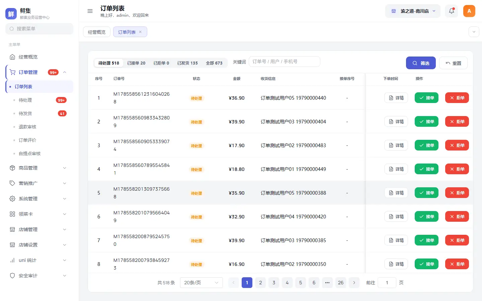Open 详情 for the ¥32.90 order

(396, 216)
